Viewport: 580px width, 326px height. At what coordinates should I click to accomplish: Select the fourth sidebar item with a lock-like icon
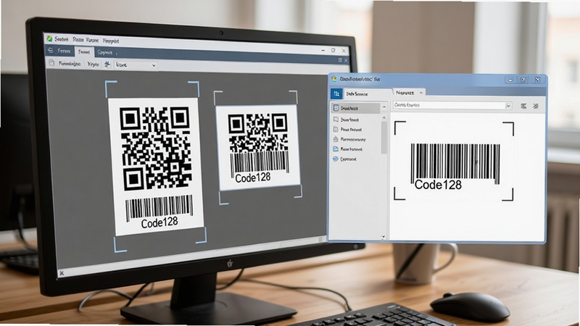[x=349, y=140]
